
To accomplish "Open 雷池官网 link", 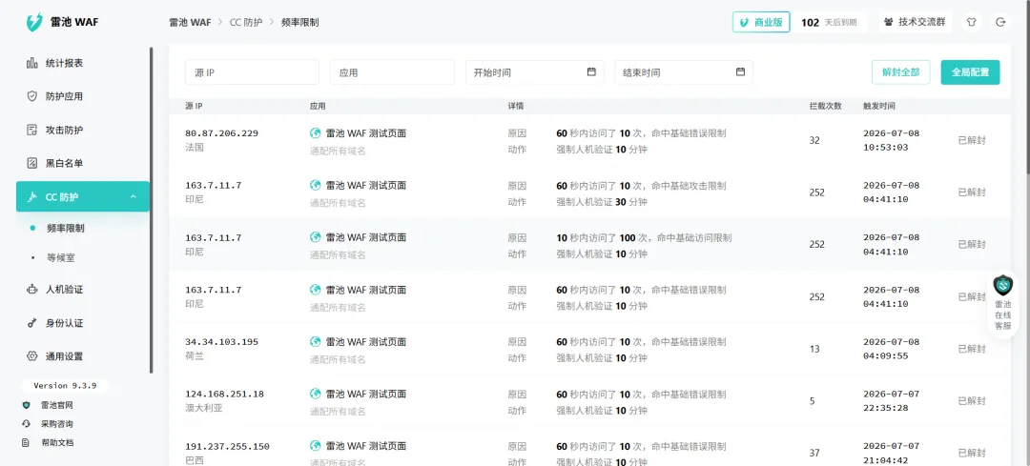I will 56,405.
